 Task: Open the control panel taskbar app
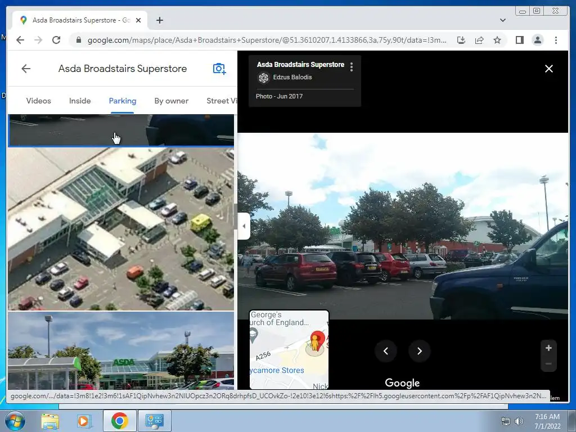[154, 421]
